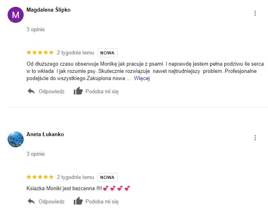Open Magdalena Ślipko's purple M avatar

[x=16, y=15]
